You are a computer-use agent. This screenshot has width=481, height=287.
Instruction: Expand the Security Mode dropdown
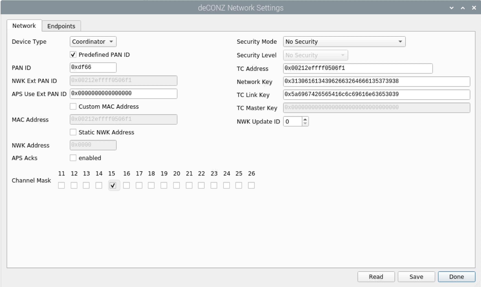click(x=344, y=42)
